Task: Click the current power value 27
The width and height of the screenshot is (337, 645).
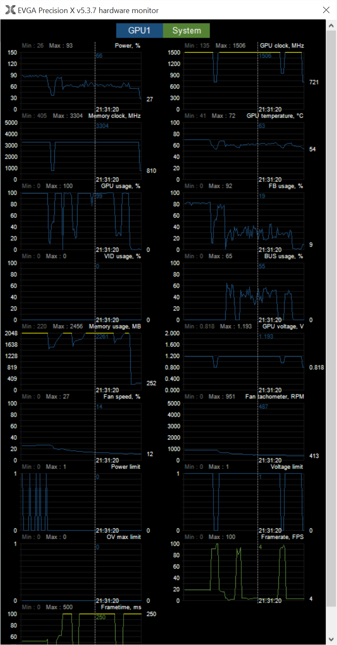Action: pyautogui.click(x=150, y=99)
